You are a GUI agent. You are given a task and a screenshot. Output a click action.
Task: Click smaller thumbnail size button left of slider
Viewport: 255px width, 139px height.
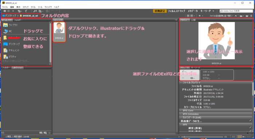pos(179,137)
